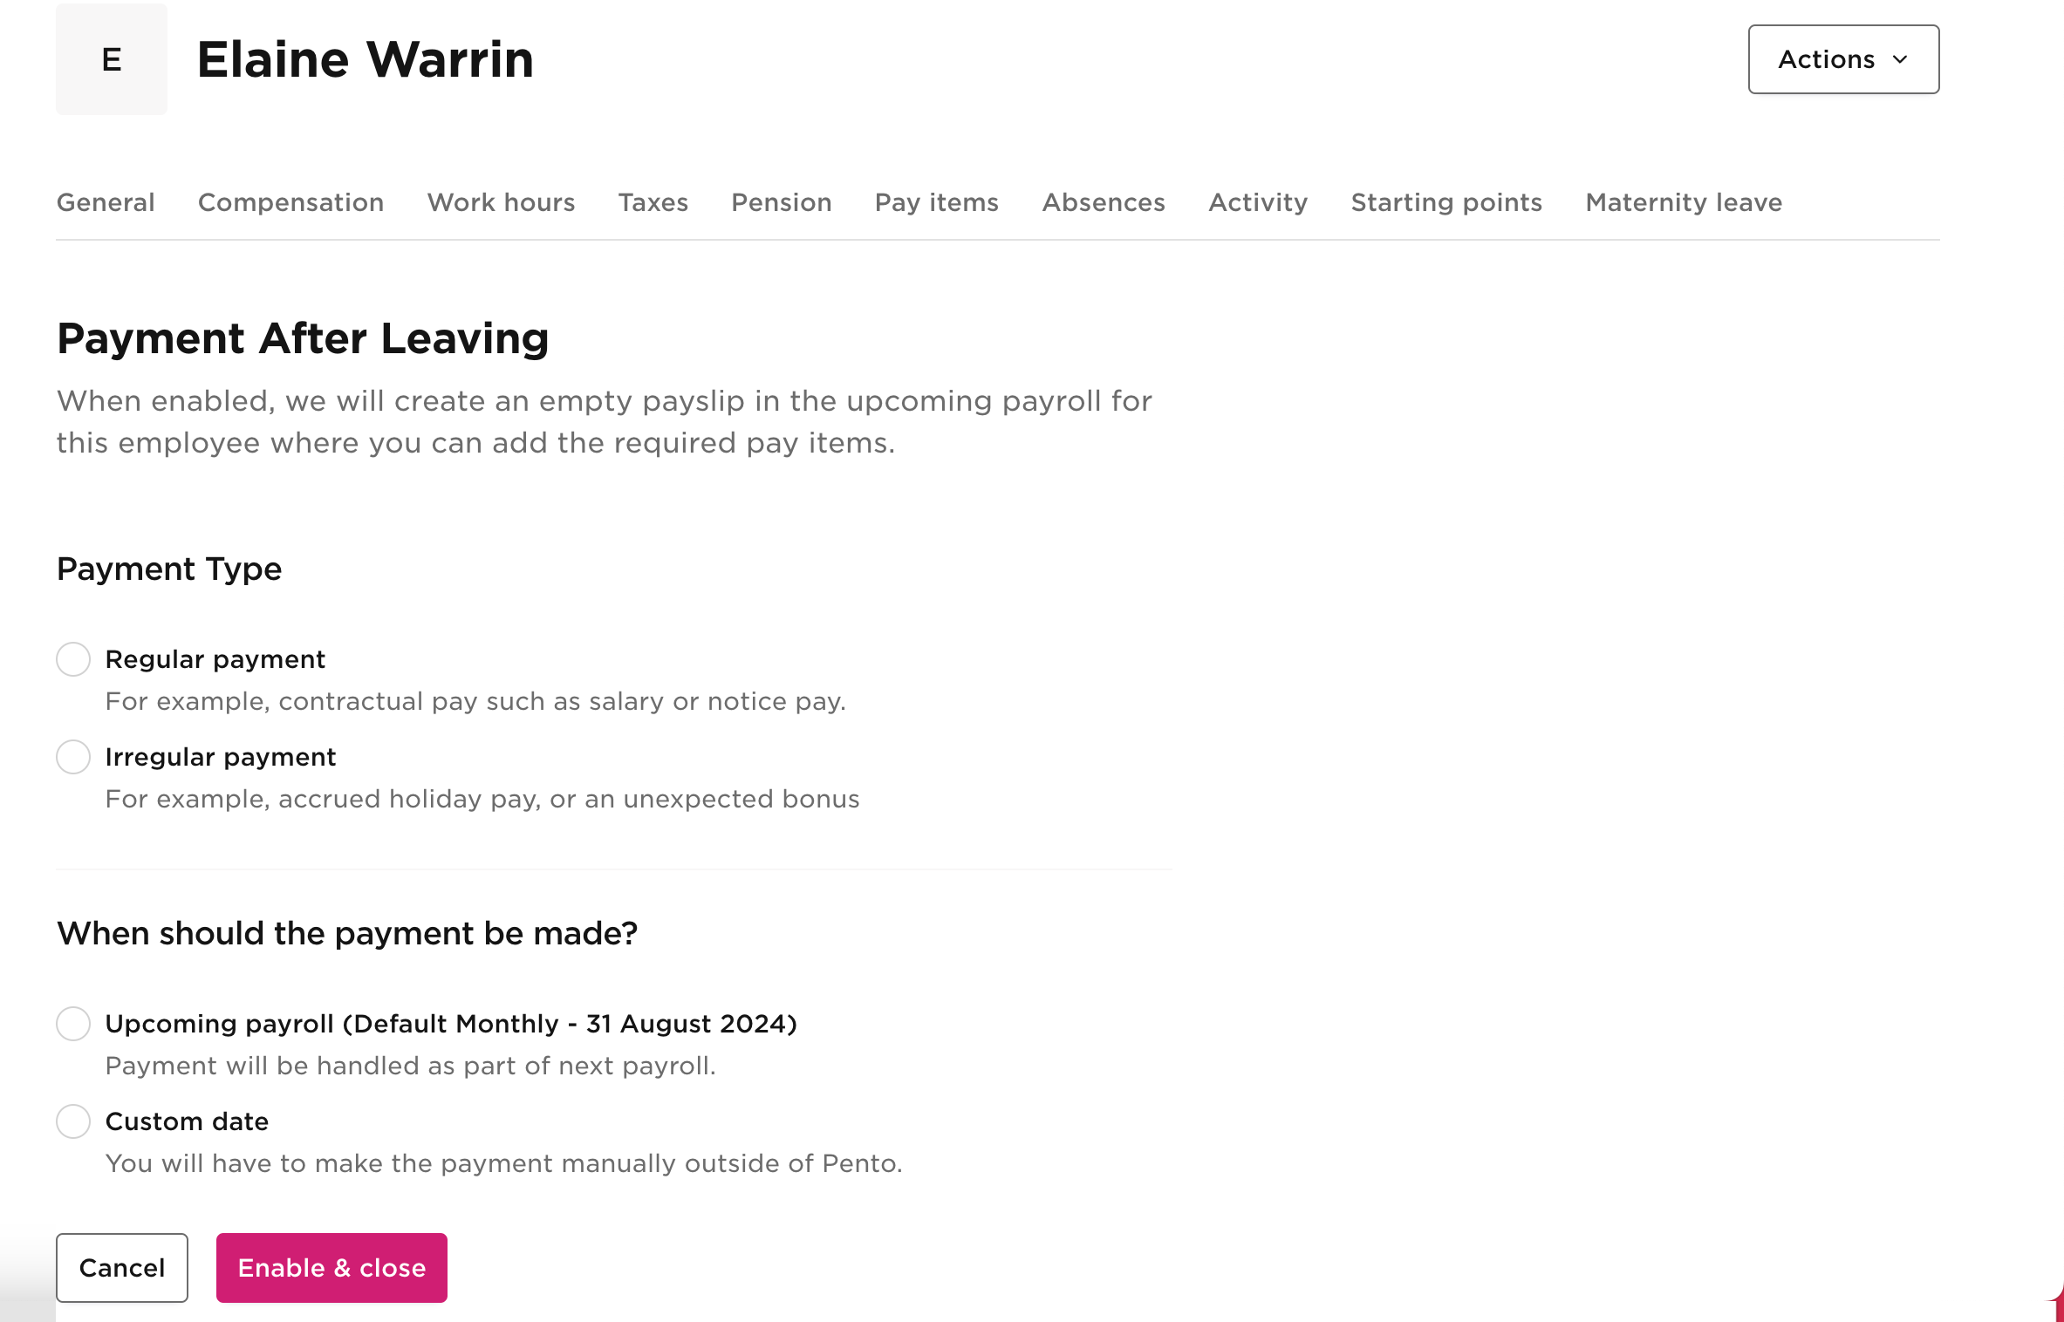Open the Actions dropdown menu
Viewport: 2064px width, 1322px height.
pyautogui.click(x=1842, y=58)
